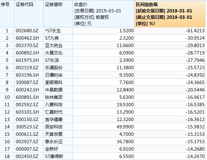Click the 证券代码 column header

pyautogui.click(x=29, y=14)
